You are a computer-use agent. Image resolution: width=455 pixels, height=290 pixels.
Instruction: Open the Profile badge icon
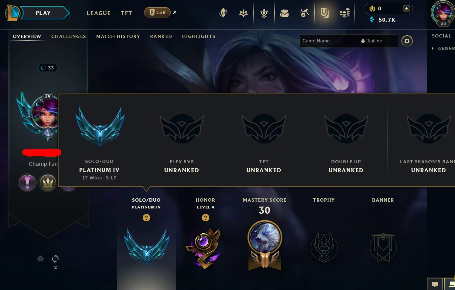click(325, 13)
